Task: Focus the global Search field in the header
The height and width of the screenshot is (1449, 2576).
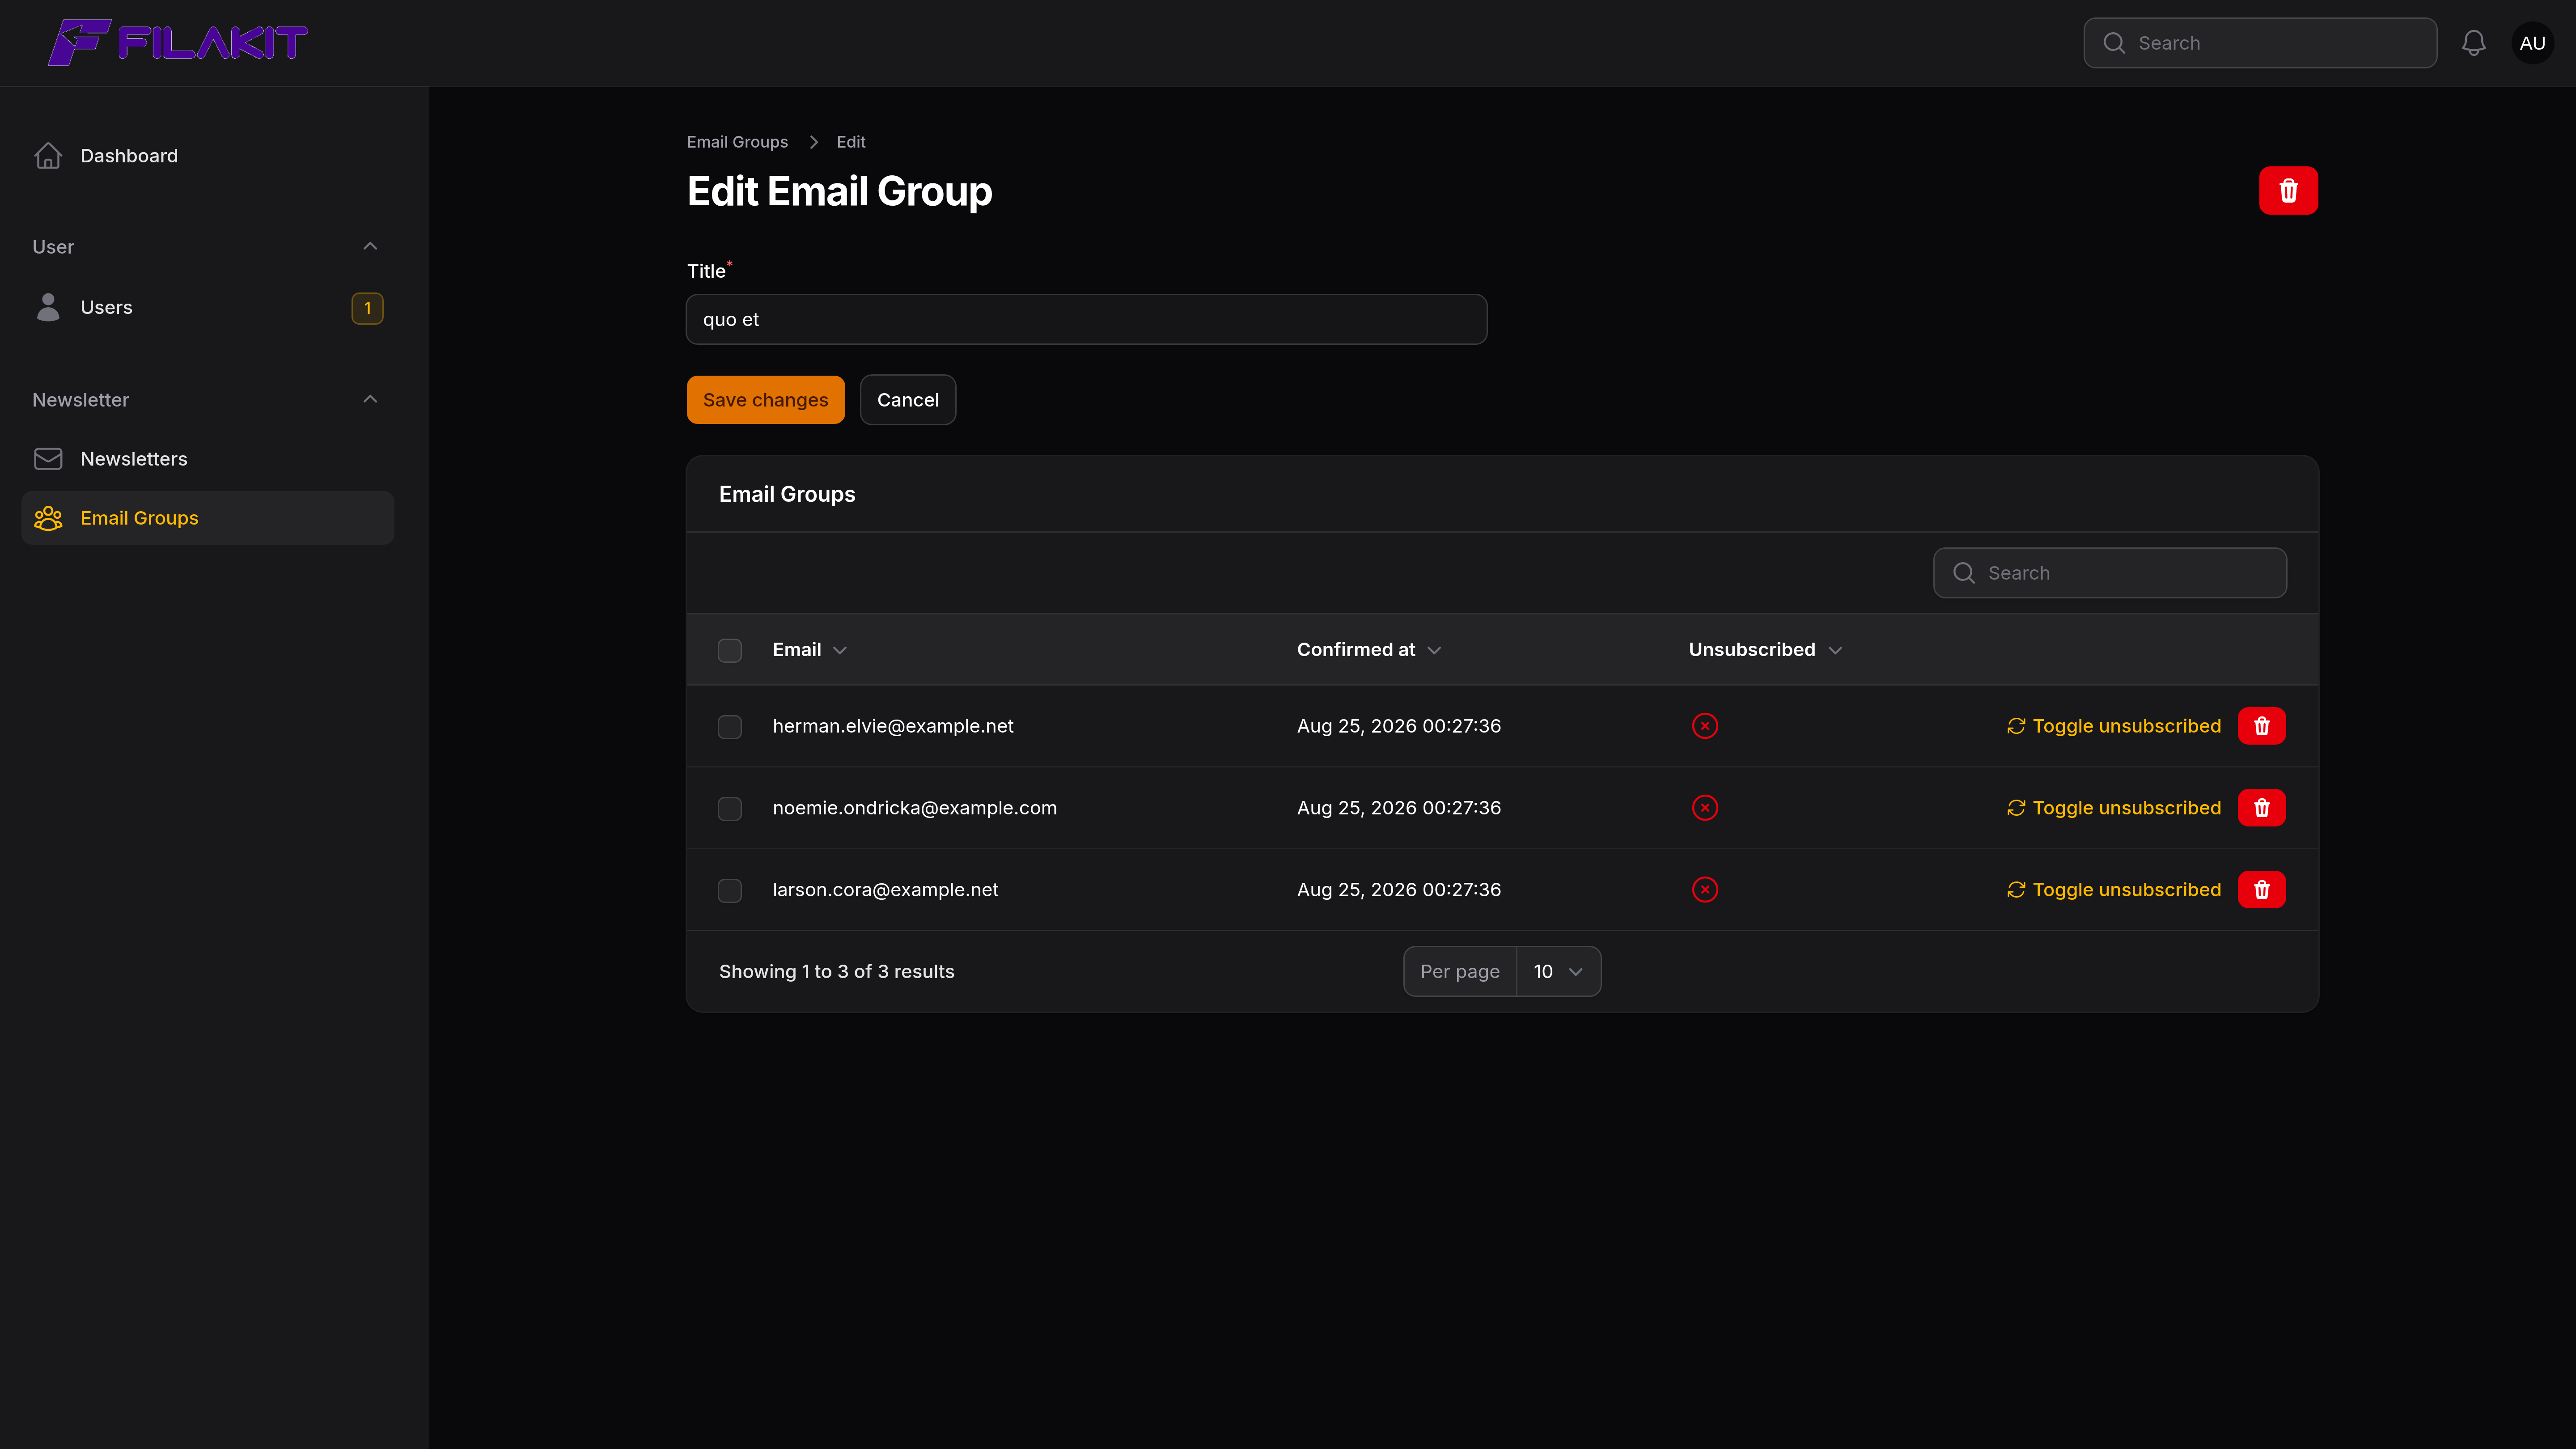Action: coord(2260,43)
